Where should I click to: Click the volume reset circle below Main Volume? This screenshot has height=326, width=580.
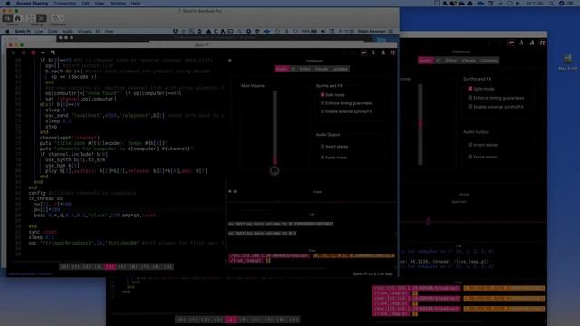point(275,171)
